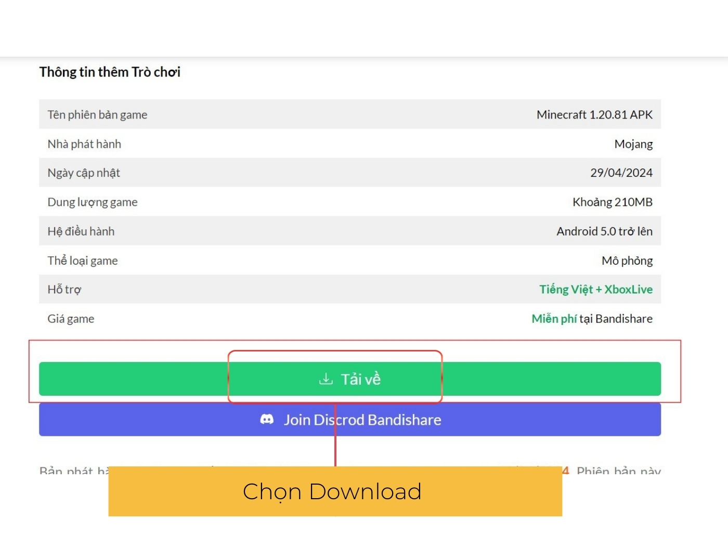Click the green 'Miễn phí' text

554,319
